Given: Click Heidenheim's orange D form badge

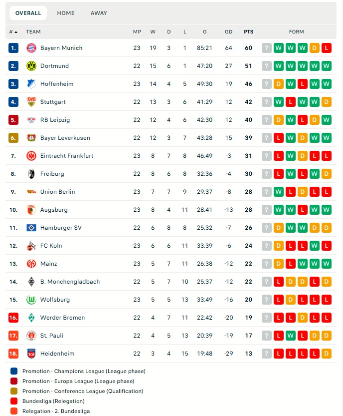Looking at the screenshot, I should [327, 354].
